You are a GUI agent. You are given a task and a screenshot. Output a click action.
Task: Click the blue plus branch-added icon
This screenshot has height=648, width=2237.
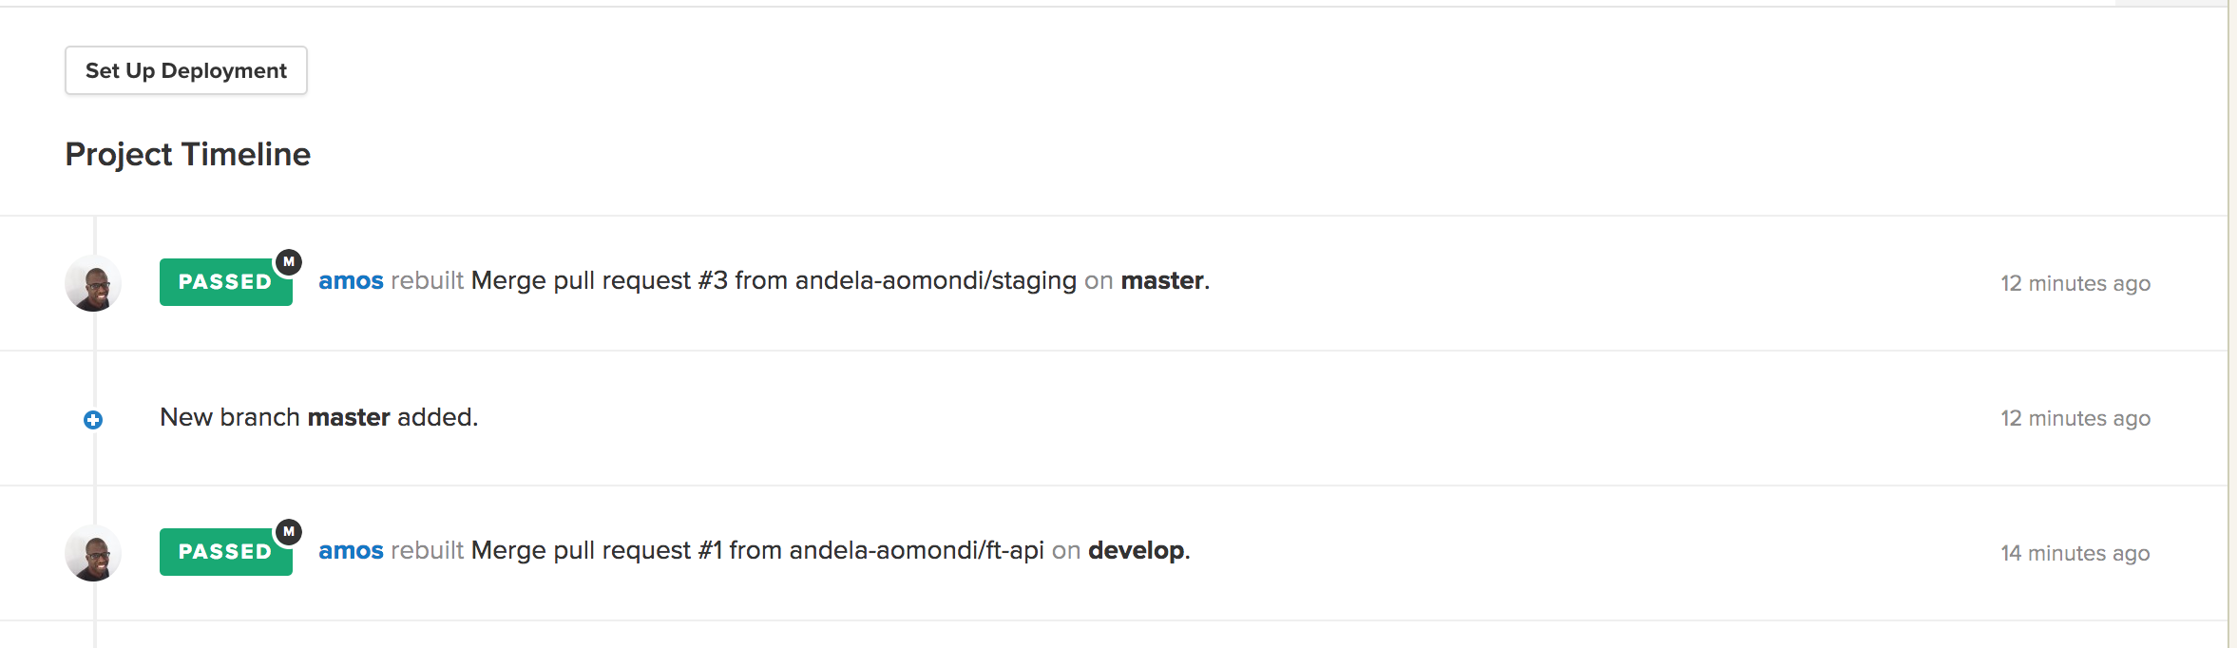tap(93, 420)
